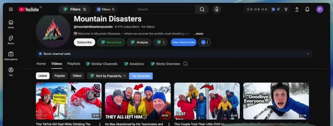Go to Shorts in the sidebar
Image resolution: width=333 pixels, height=126 pixels.
(11, 40)
